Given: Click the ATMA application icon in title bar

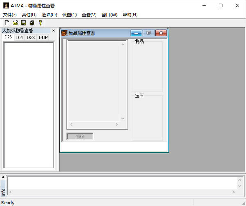Looking at the screenshot, I should pos(6,6).
